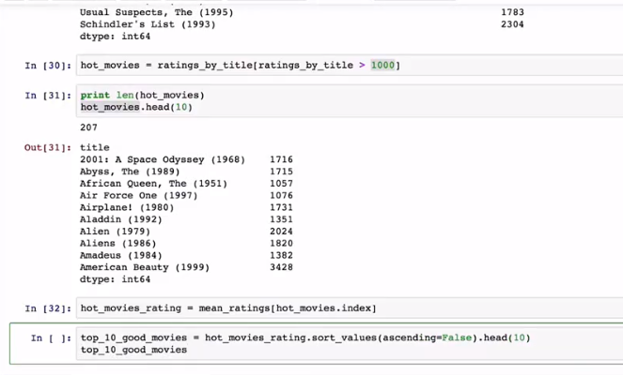Click the count value 1076
Viewport: 623px width, 375px height.
[x=281, y=195]
